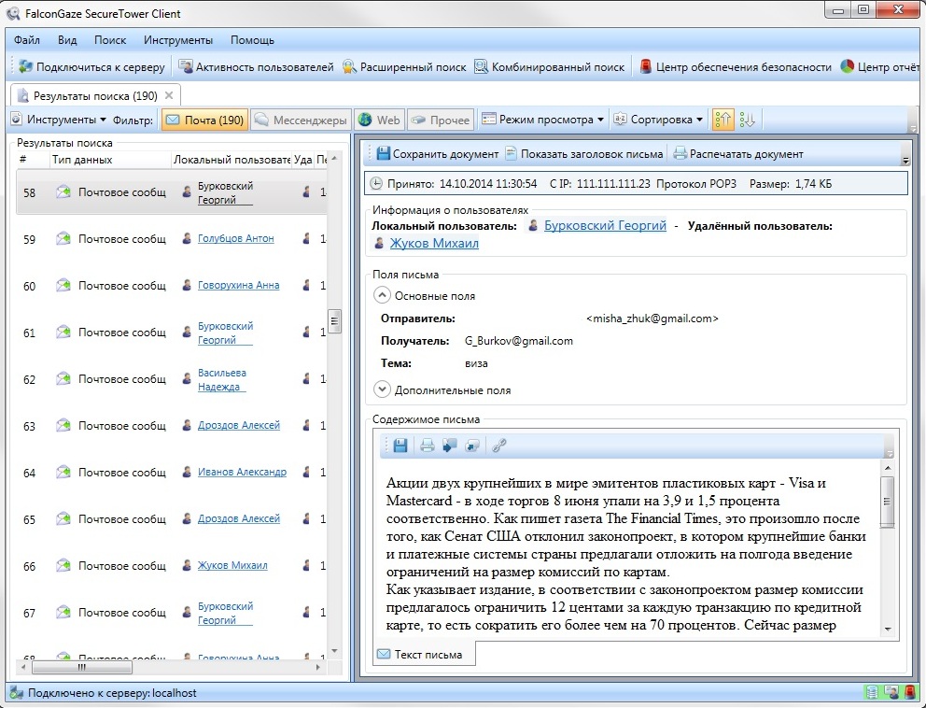Click the chain link icon in the content toolbar
Viewport: 926px width, 708px height.
[499, 446]
